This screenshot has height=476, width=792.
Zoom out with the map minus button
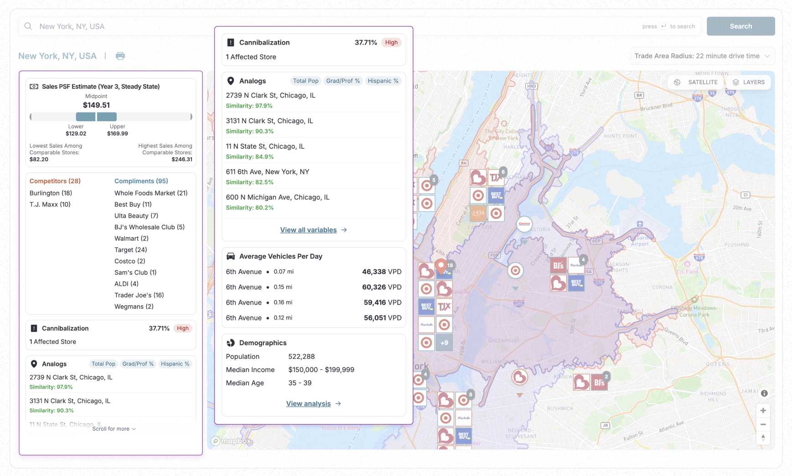pos(763,424)
